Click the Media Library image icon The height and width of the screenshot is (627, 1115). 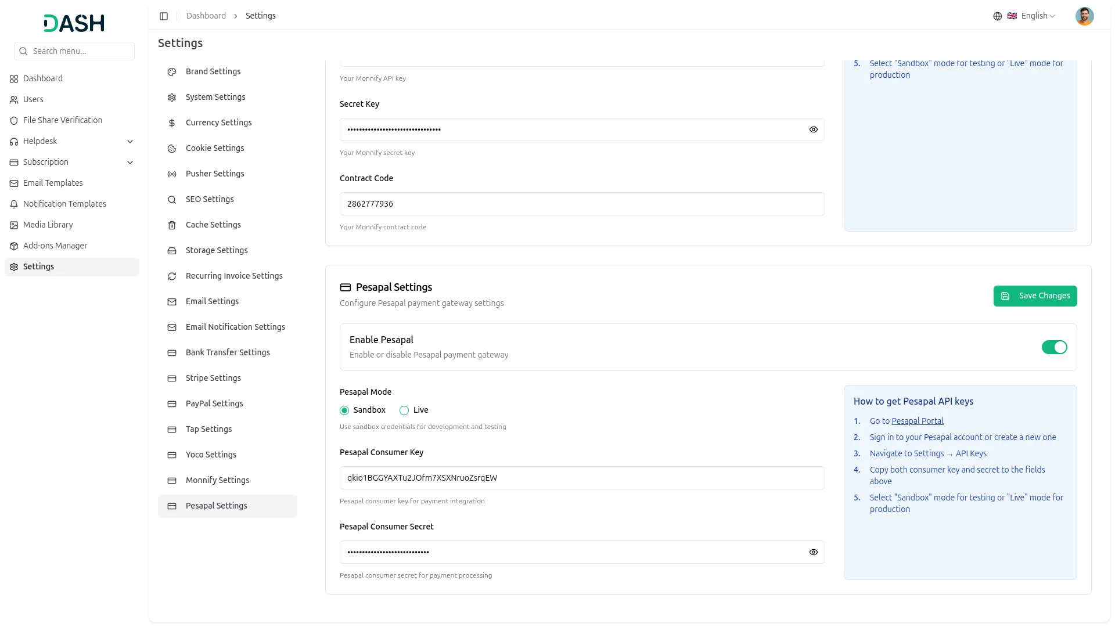14,225
